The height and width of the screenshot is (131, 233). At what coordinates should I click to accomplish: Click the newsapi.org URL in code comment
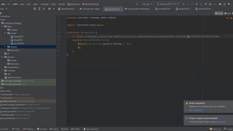coord(148,36)
